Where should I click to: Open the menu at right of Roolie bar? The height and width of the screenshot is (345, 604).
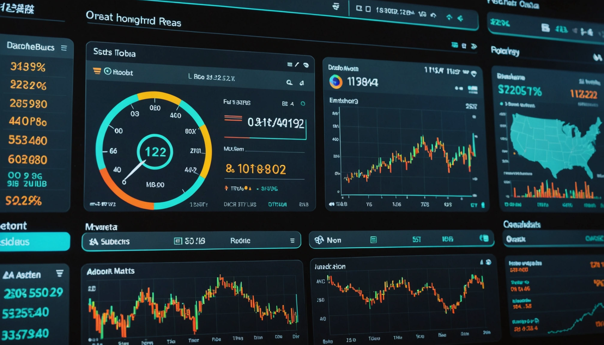(292, 240)
